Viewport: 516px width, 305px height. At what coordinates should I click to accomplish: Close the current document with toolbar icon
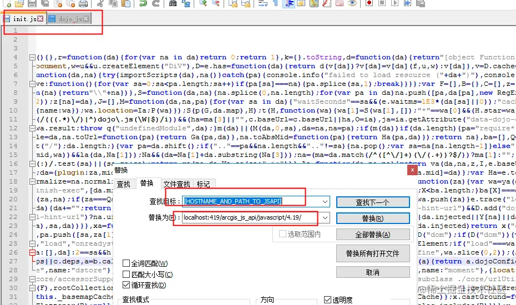58,3
